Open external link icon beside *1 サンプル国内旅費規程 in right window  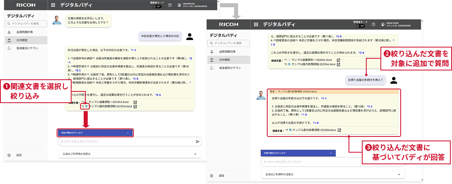[x=339, y=130]
